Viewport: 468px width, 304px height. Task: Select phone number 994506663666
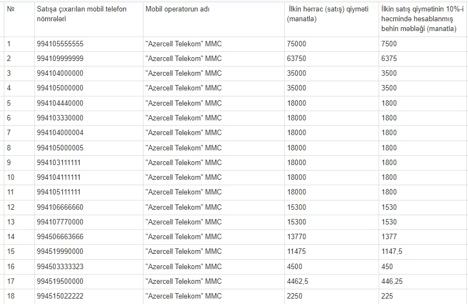pyautogui.click(x=60, y=237)
